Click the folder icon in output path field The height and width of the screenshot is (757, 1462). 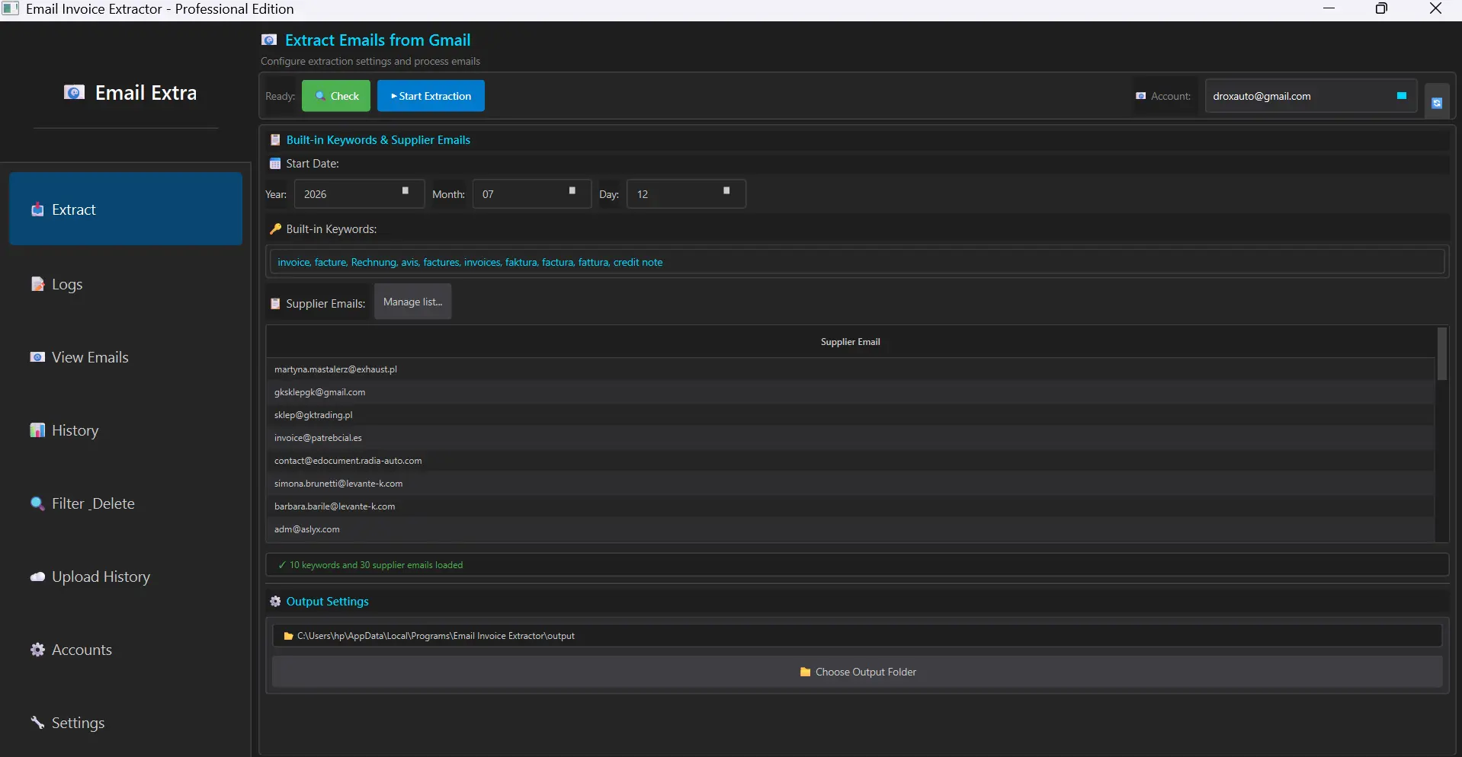288,636
